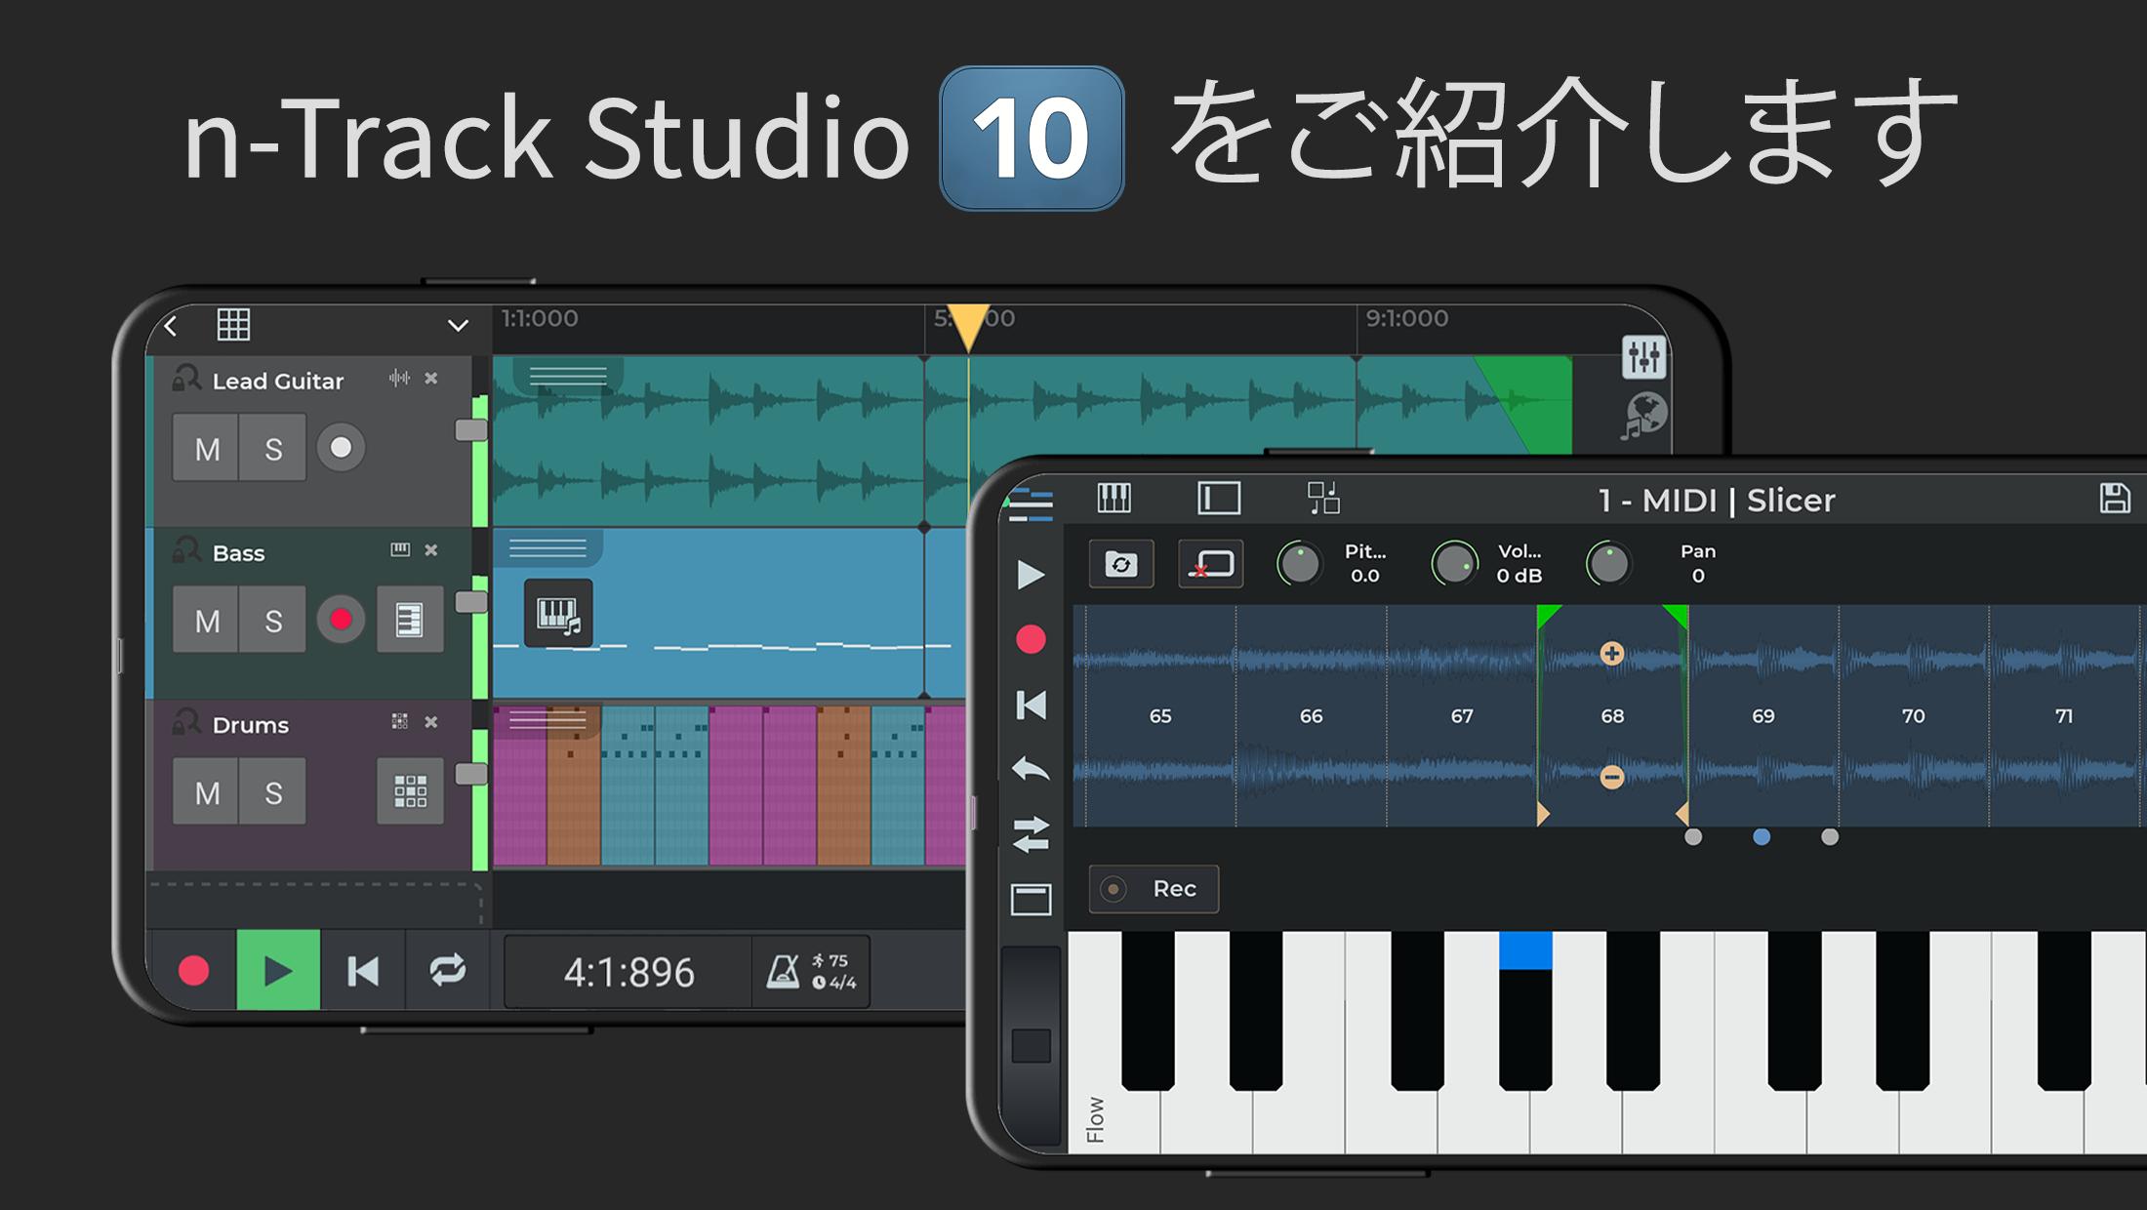The height and width of the screenshot is (1210, 2147).
Task: Start recording with main transport record button
Action: click(193, 971)
